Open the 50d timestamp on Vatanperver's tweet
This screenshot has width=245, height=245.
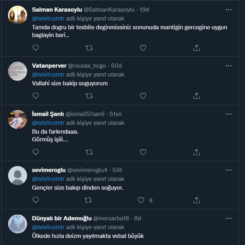tap(117, 66)
